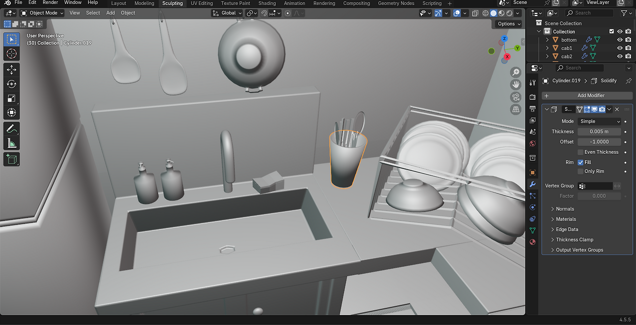The height and width of the screenshot is (325, 636).
Task: Click the zoom magnifier viewport navigation icon
Action: (x=516, y=72)
